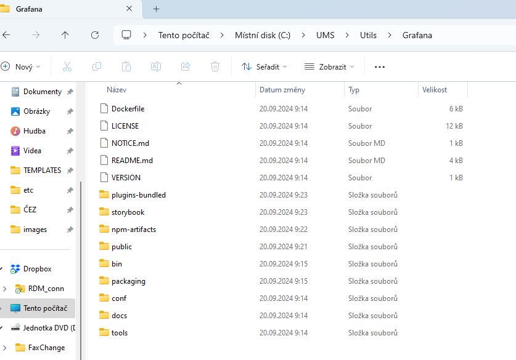Expand the RDM_conn tree item

pos(5,289)
